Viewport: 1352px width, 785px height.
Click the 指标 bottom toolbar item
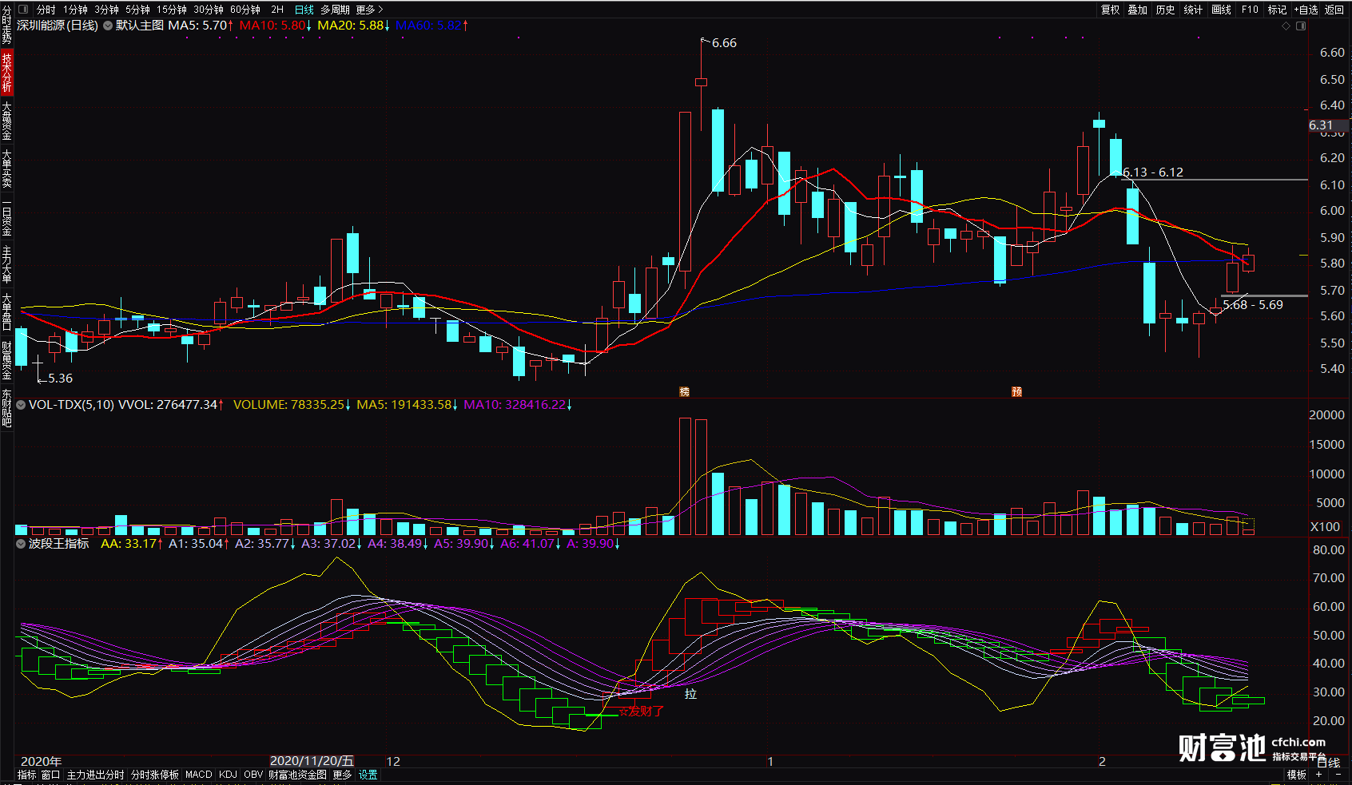26,775
